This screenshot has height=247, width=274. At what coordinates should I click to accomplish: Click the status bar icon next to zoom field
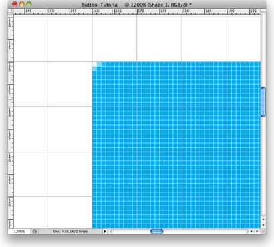35,232
